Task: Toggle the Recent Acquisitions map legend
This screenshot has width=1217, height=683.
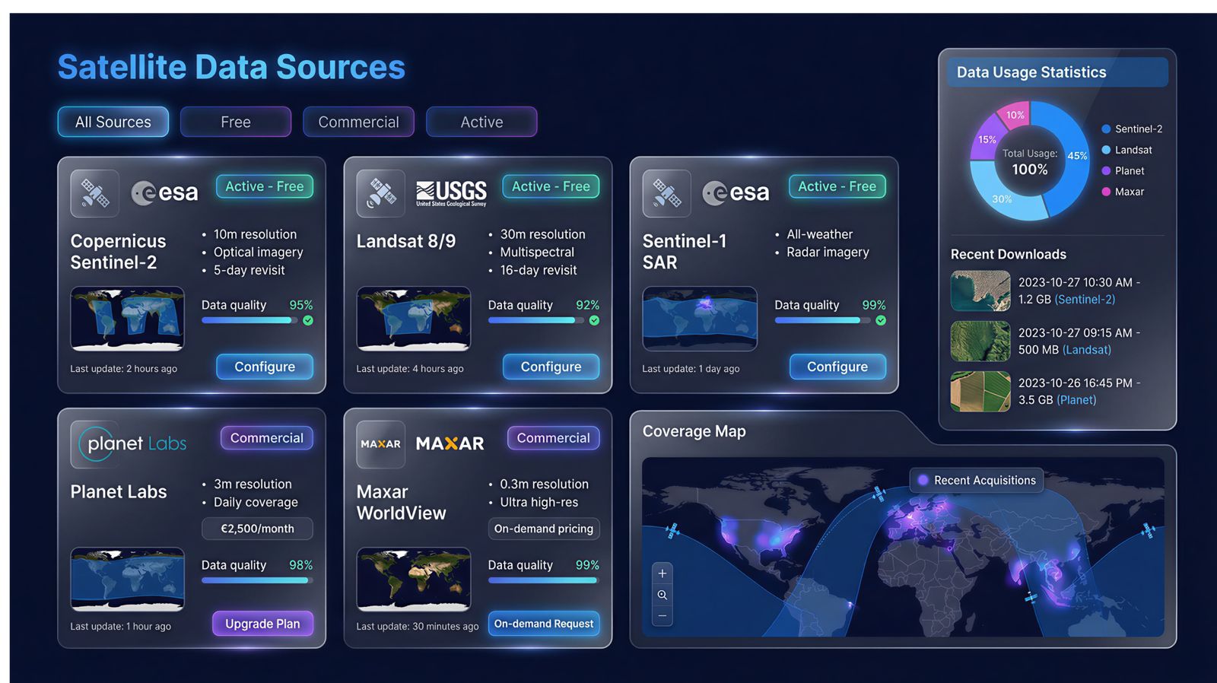Action: [x=977, y=481]
